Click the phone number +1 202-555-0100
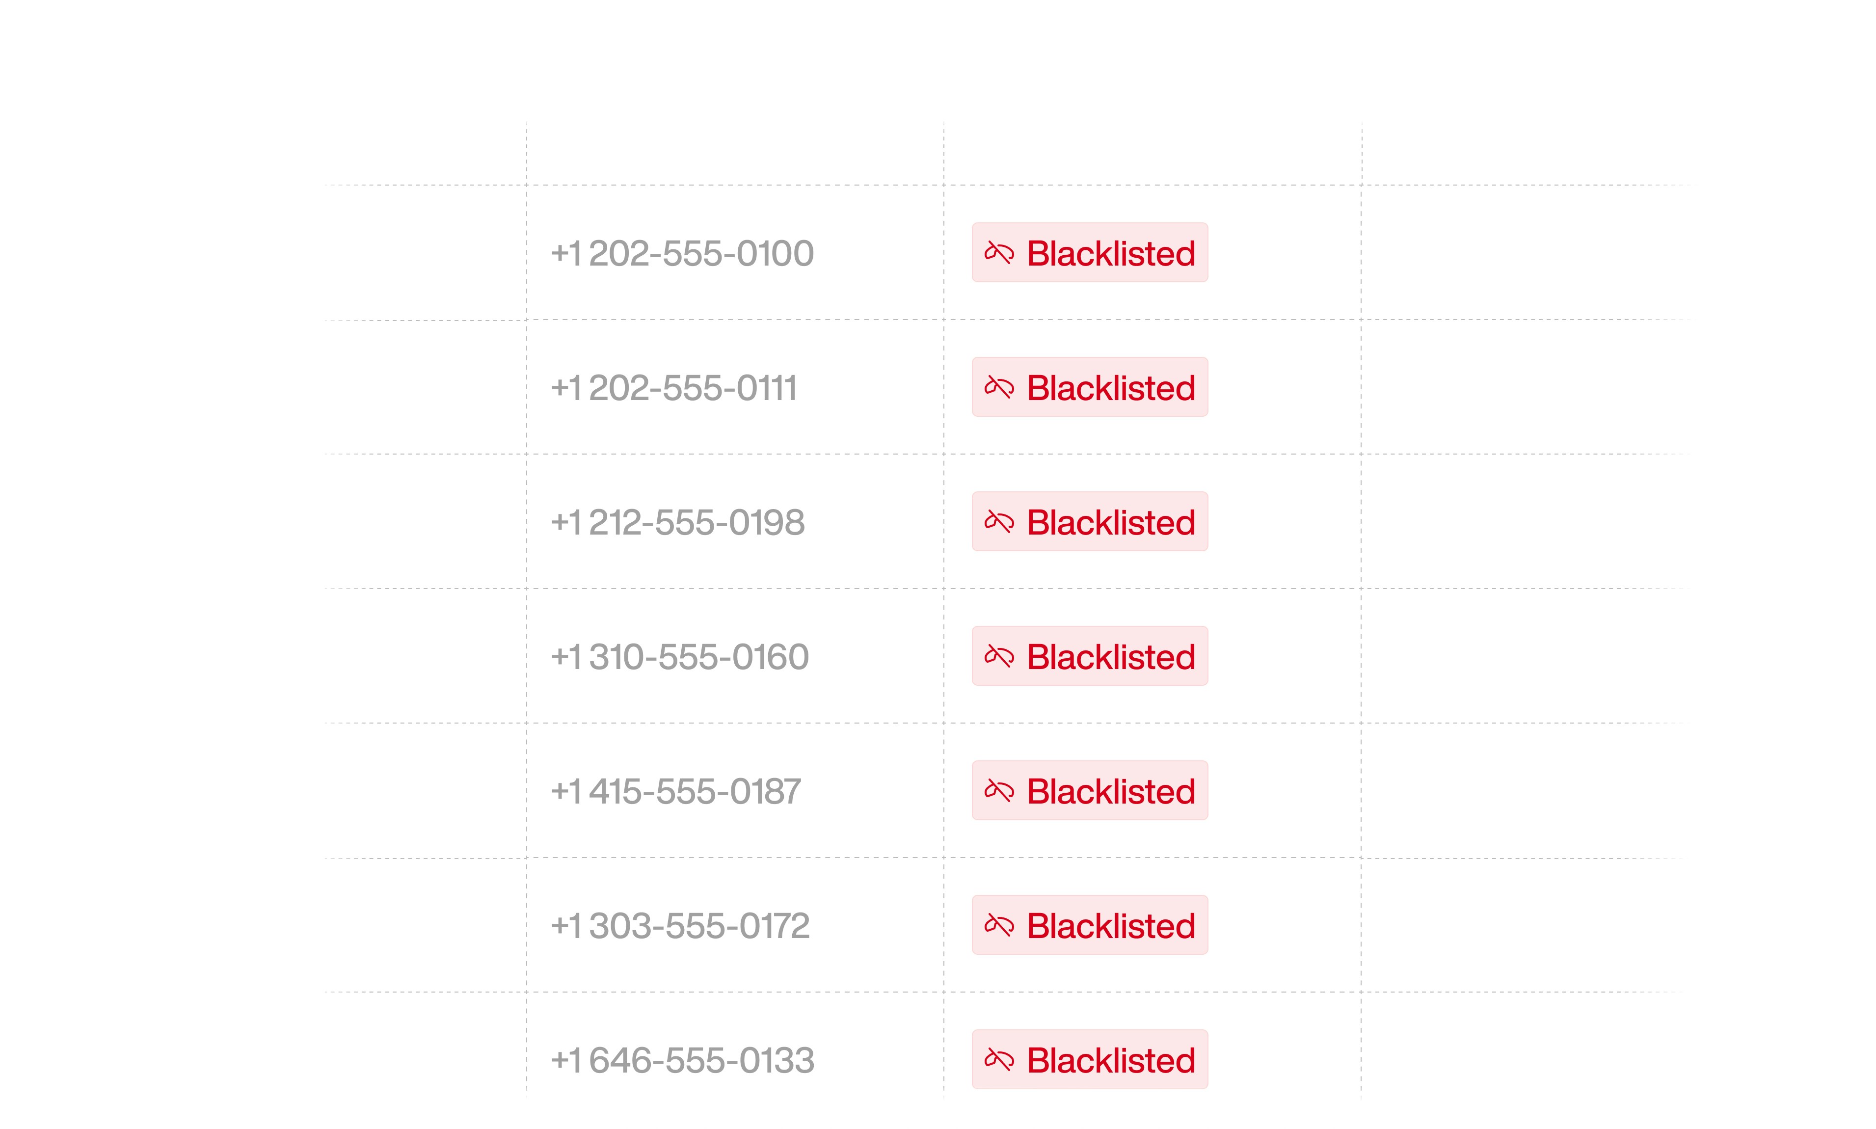Viewport: 1876px width, 1129px height. [683, 253]
